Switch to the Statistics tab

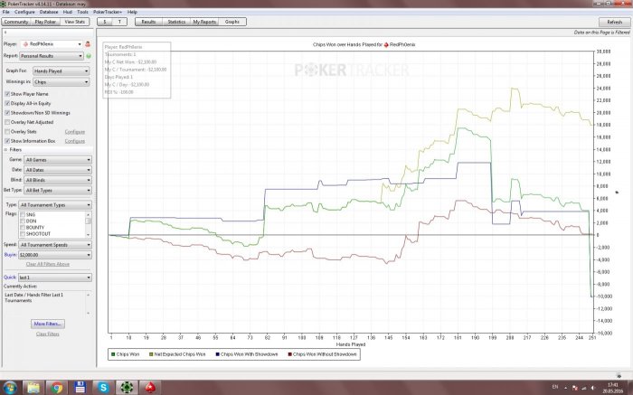pyautogui.click(x=176, y=22)
